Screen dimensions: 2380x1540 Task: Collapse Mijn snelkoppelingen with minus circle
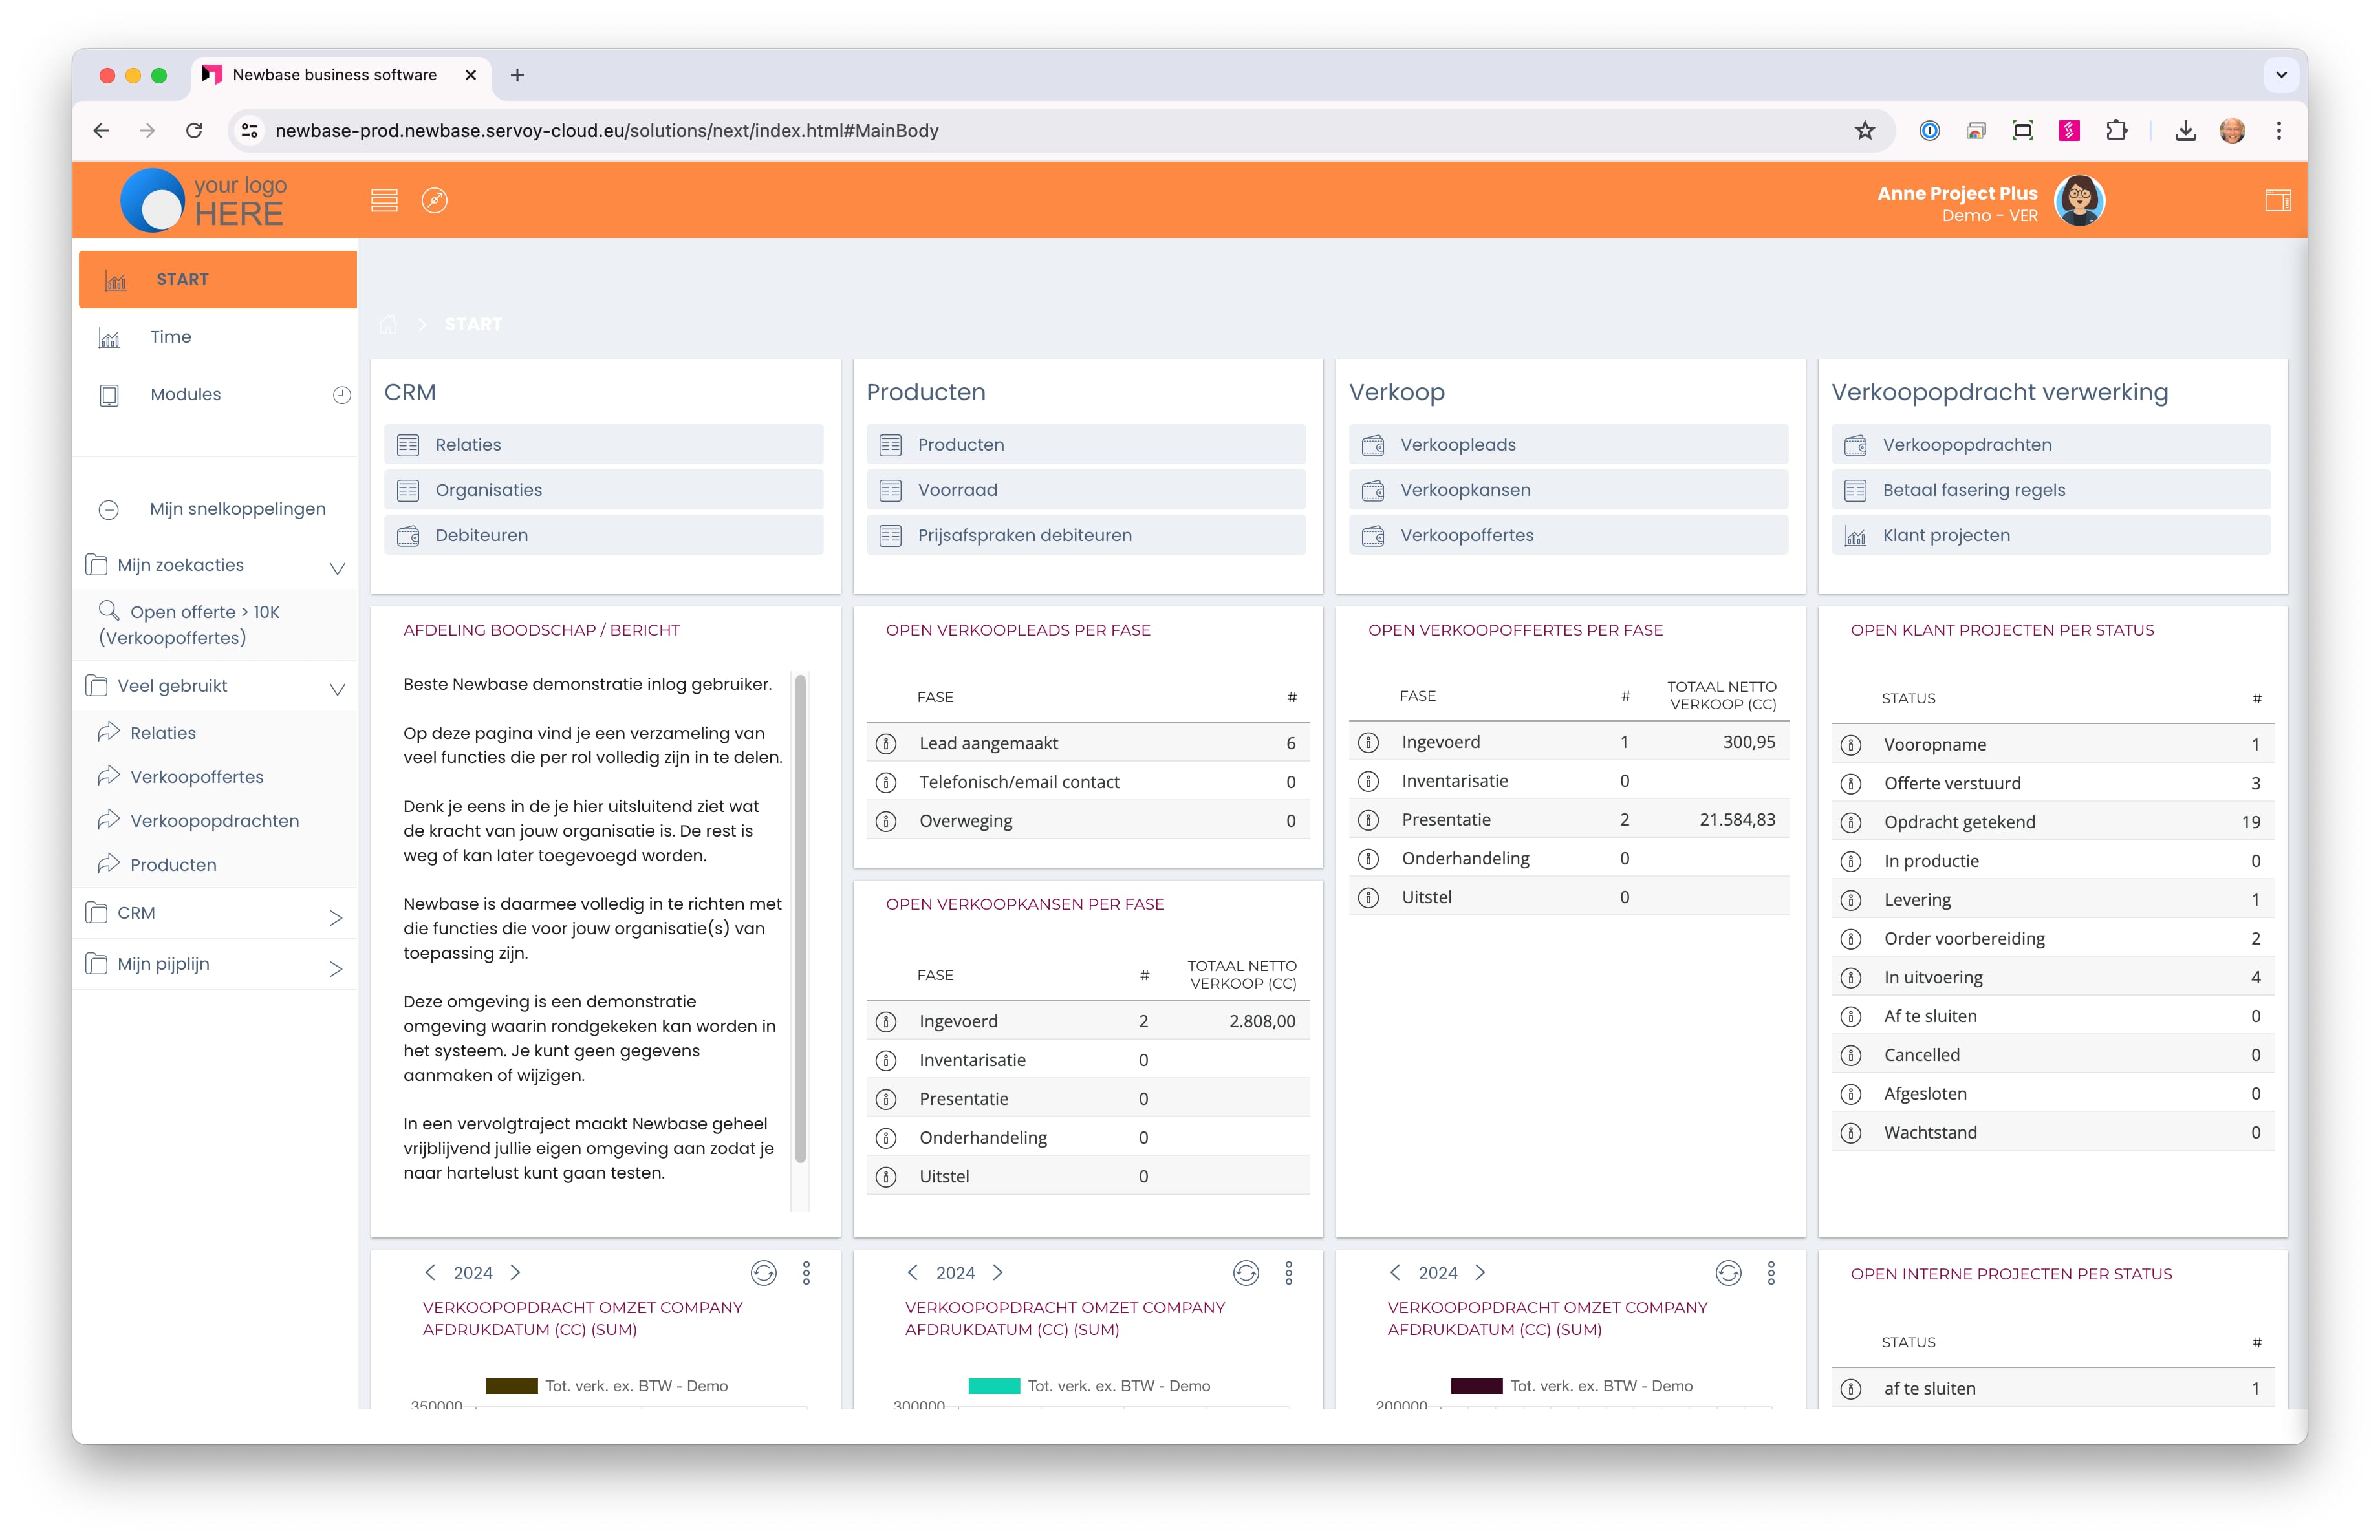109,509
